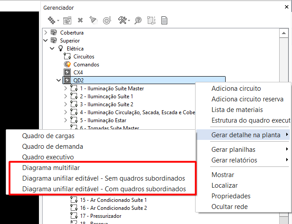Screen dimensions: 292x224
Task: Collapse the QD2 panel node
Action: [x=59, y=80]
